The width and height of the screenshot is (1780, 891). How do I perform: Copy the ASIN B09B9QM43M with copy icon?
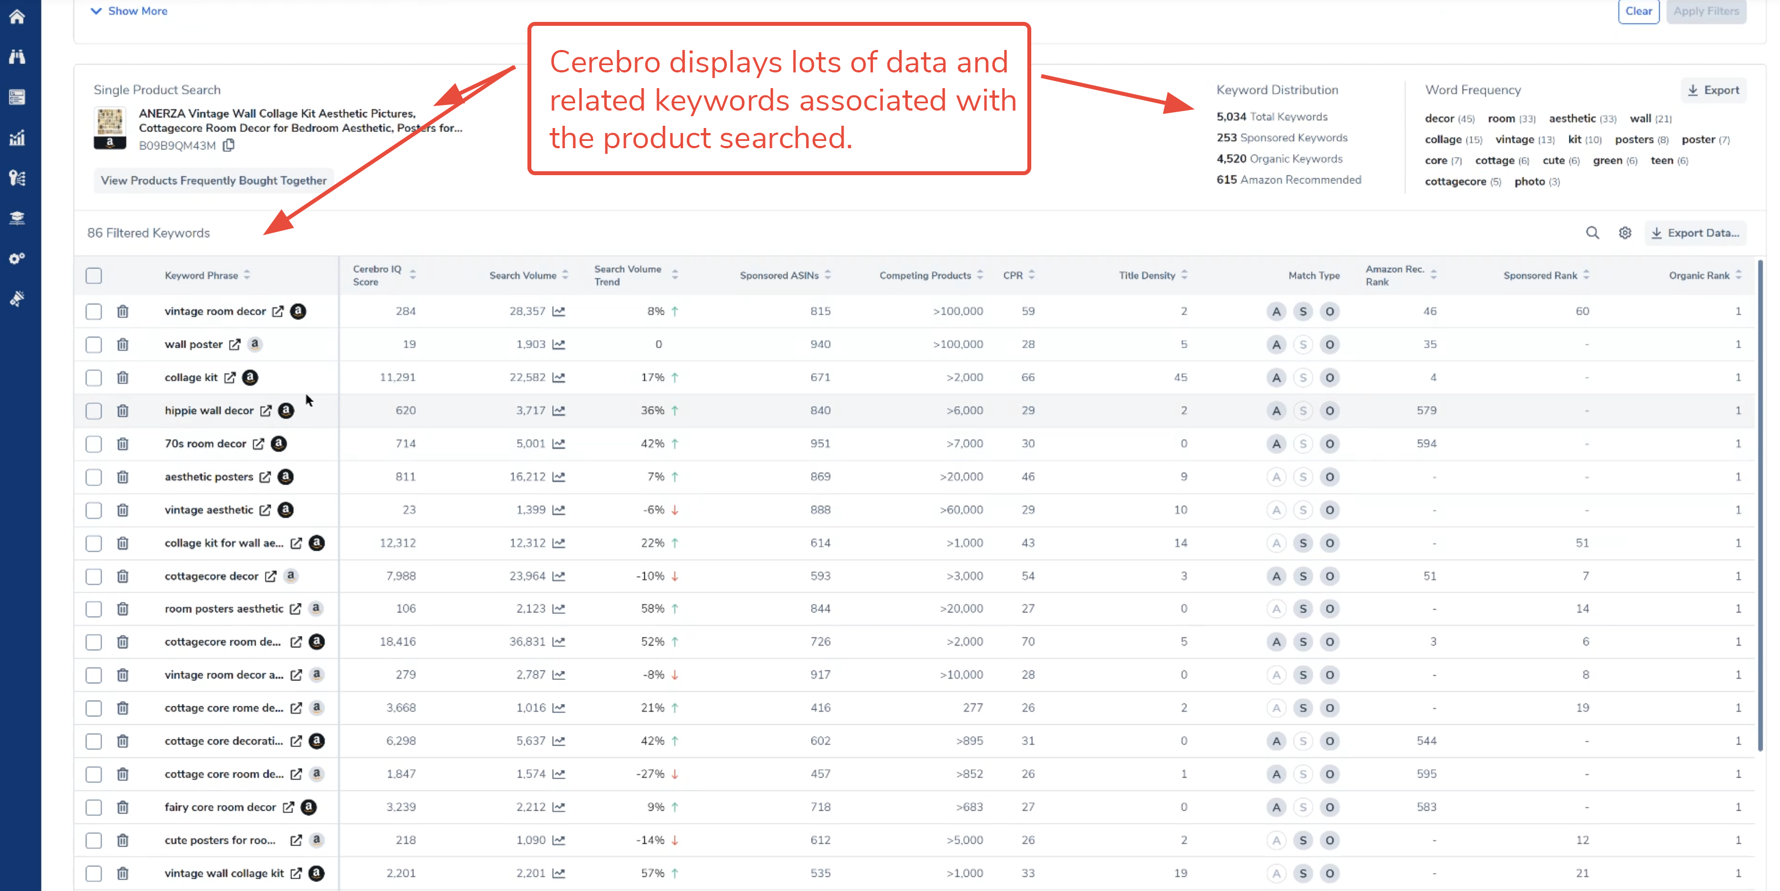[229, 145]
